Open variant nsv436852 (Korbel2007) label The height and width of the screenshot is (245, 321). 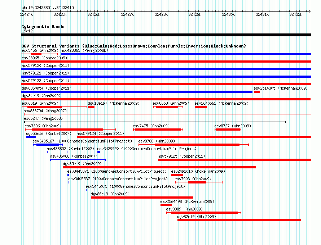point(70,149)
